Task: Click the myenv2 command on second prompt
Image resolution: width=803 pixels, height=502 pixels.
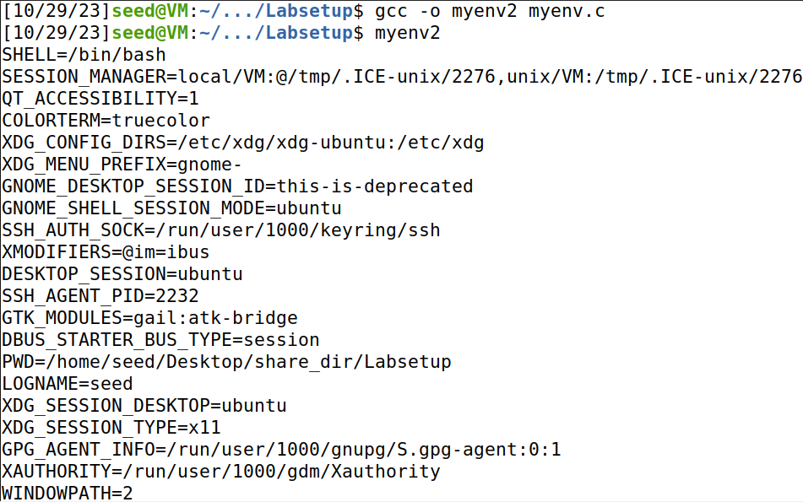Action: click(x=407, y=34)
